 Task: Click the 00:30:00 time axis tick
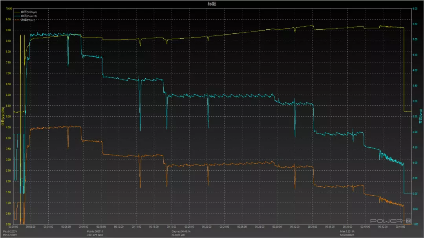click(x=277, y=227)
